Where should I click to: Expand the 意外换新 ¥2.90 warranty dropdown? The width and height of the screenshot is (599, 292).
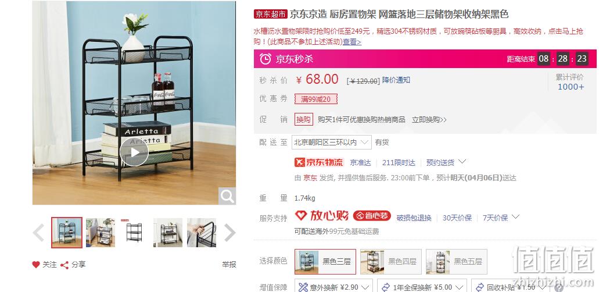point(334,287)
